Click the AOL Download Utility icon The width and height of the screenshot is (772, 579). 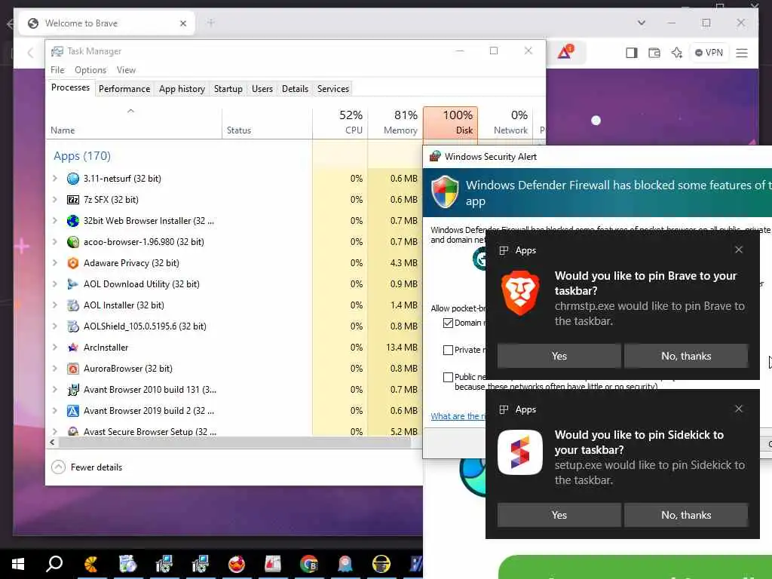click(73, 284)
